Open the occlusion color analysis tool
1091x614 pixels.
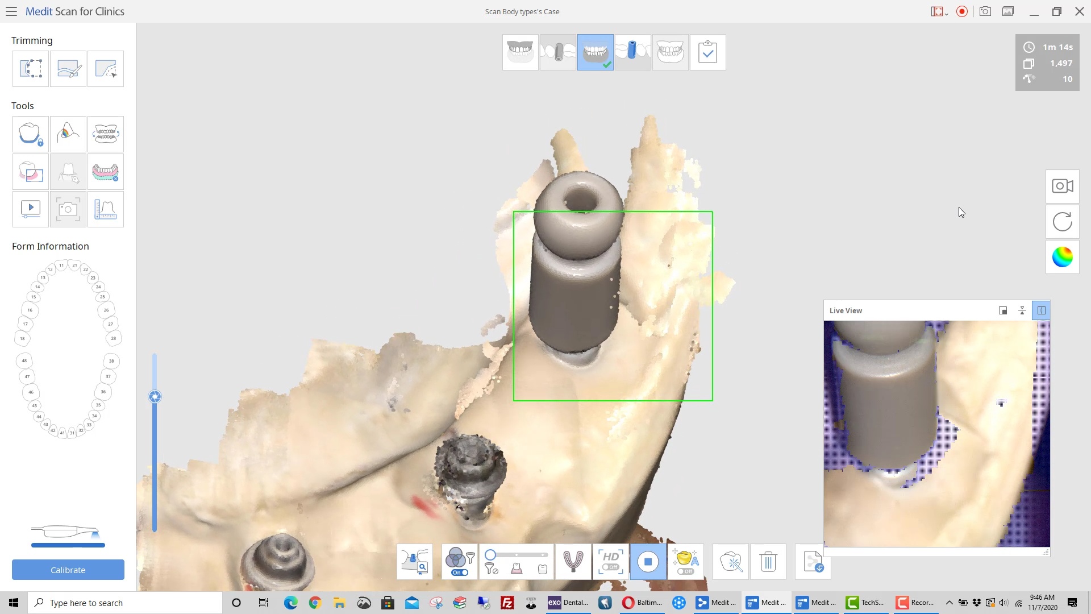coord(68,134)
